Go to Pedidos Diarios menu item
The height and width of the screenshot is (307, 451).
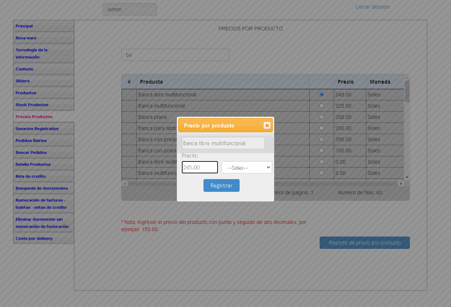coord(31,140)
